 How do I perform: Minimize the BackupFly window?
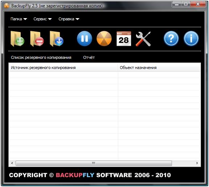[x=177, y=4]
